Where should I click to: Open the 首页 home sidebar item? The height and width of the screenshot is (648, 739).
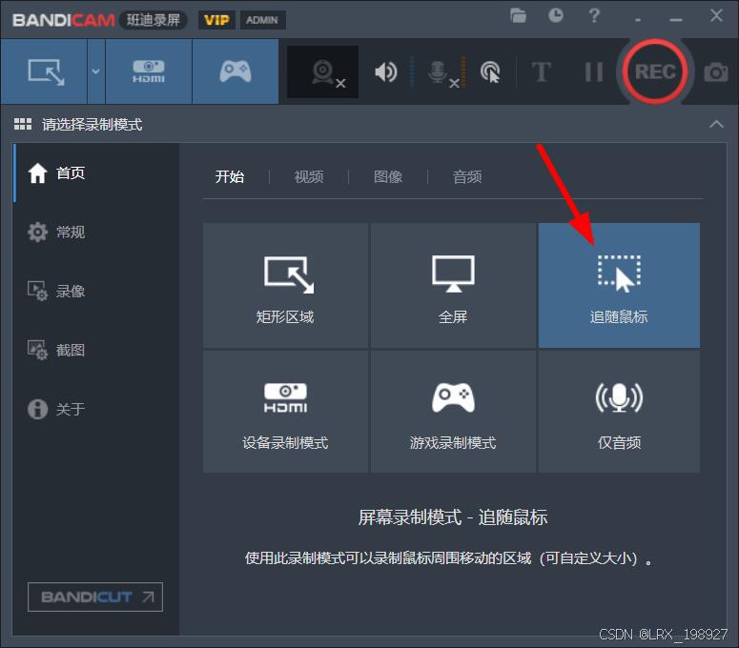[96, 172]
